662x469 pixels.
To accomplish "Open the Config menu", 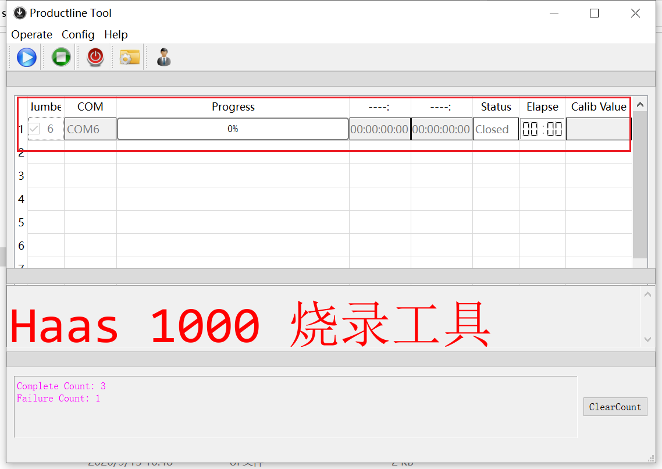I will [x=78, y=34].
